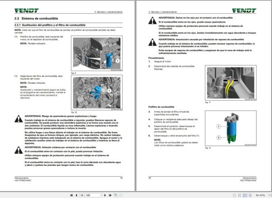272x198 pixels.
Task: Click 'Mantenimiento' footer text on left page
Action: [x=21, y=178]
